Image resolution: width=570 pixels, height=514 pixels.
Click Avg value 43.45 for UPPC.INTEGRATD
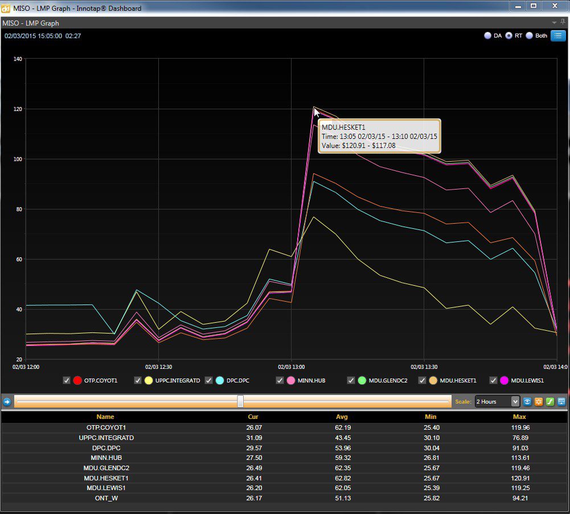tap(343, 438)
